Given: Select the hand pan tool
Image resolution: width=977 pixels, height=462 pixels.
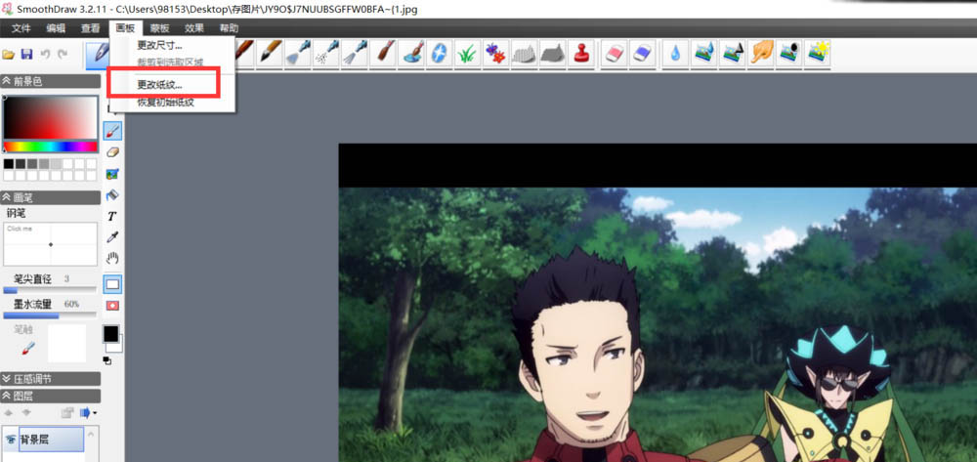Looking at the screenshot, I should tap(112, 259).
